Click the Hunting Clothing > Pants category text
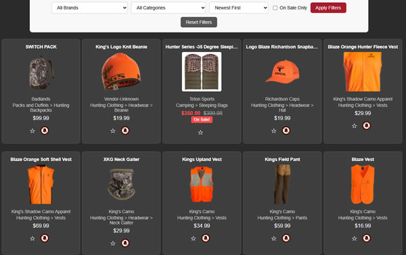 click(x=282, y=218)
